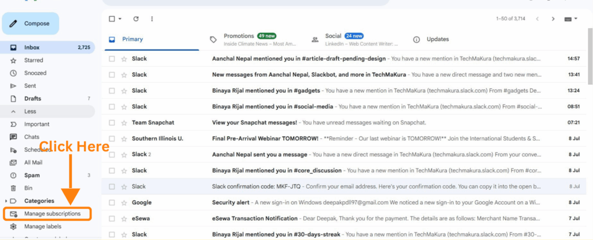Switch to the Social tab
This screenshot has height=240, width=593.
[354, 39]
